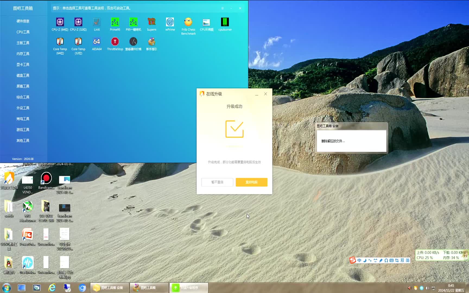Toggle Sogou input 中 language mode

click(x=359, y=260)
